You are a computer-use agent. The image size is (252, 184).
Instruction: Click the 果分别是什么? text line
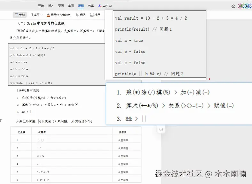coord(20,38)
